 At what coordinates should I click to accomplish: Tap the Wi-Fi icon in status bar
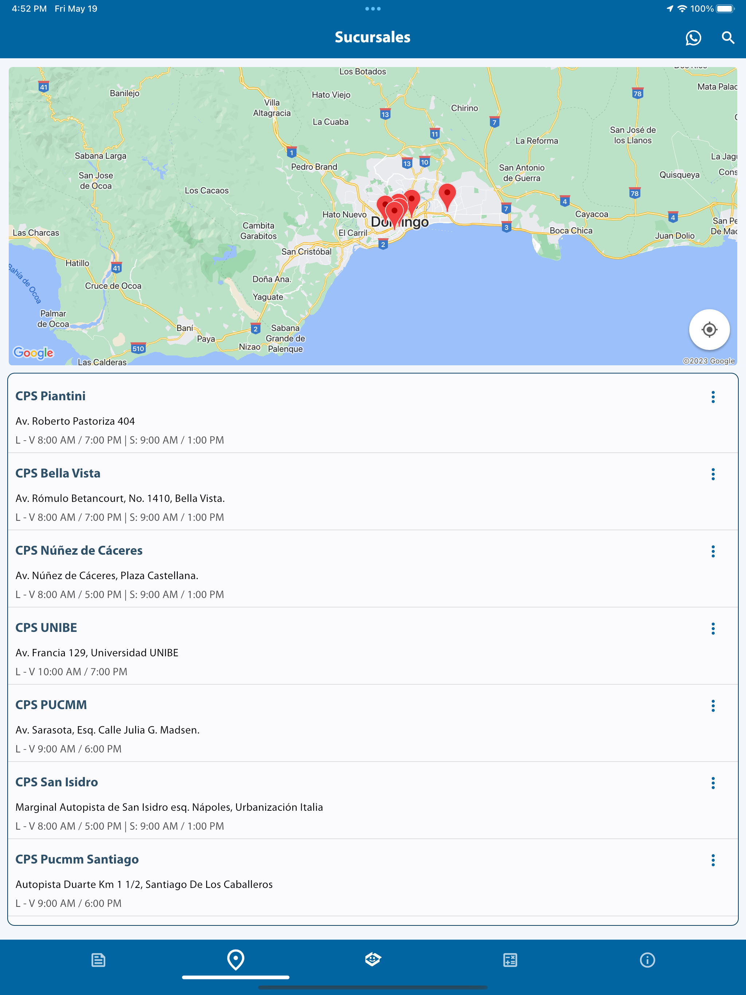682,8
